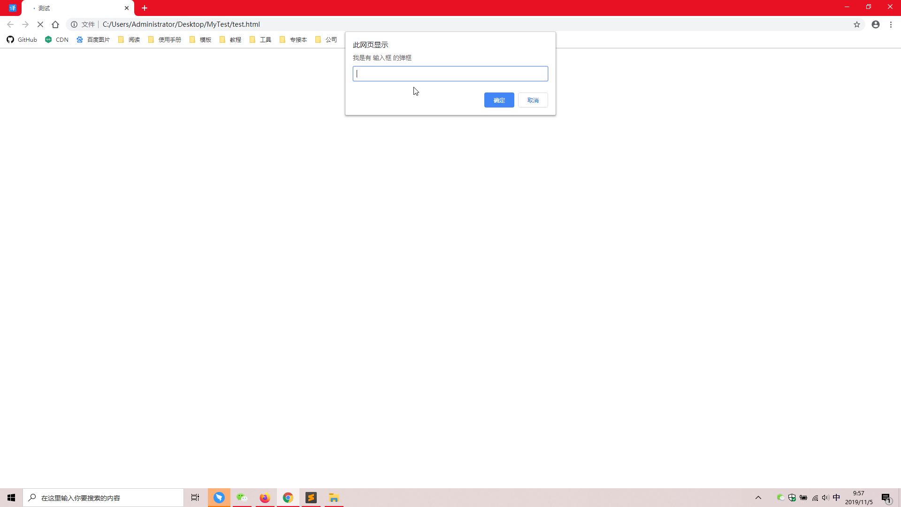The image size is (901, 507).
Task: Focus the prompt dialog text input field
Action: [x=450, y=74]
